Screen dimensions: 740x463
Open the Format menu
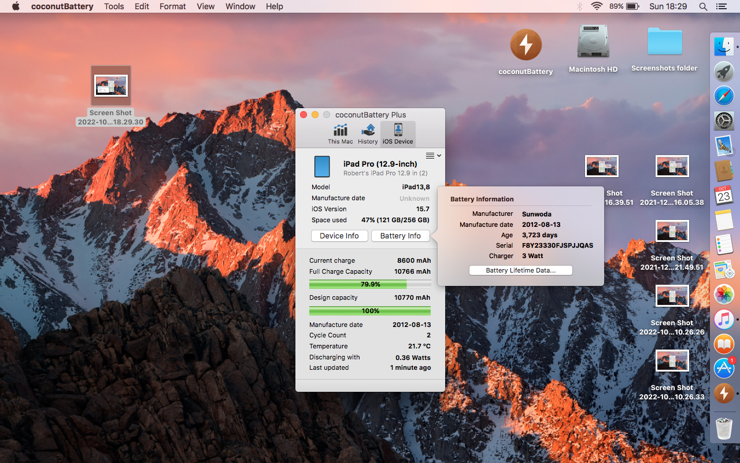tap(173, 6)
